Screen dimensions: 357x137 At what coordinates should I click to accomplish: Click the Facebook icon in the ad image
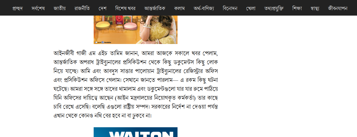pos(103,42)
